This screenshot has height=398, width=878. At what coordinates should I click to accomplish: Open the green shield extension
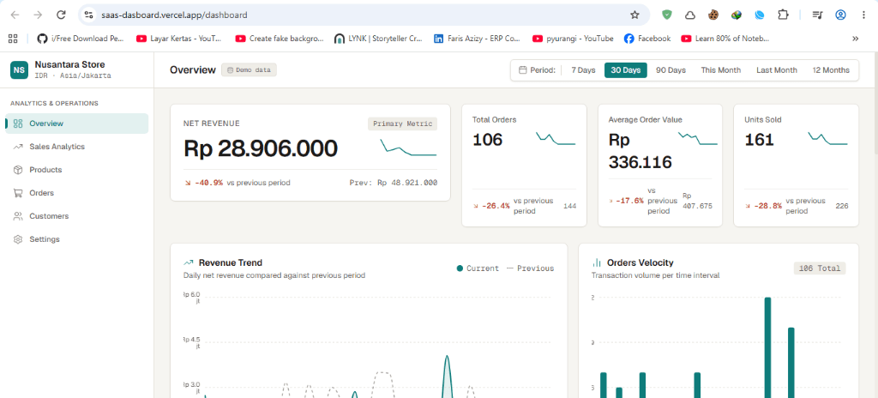[666, 15]
